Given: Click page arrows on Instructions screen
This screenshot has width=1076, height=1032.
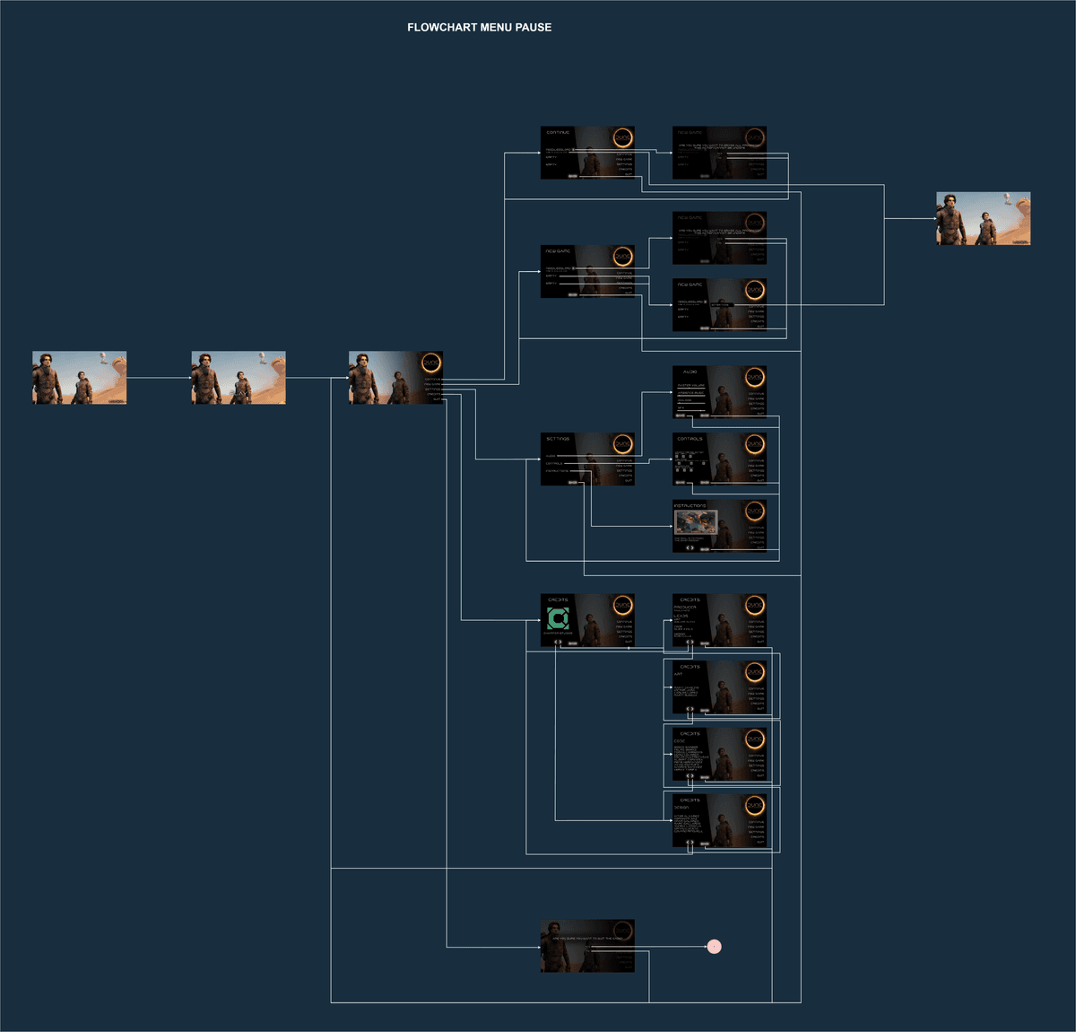Looking at the screenshot, I should pos(690,547).
